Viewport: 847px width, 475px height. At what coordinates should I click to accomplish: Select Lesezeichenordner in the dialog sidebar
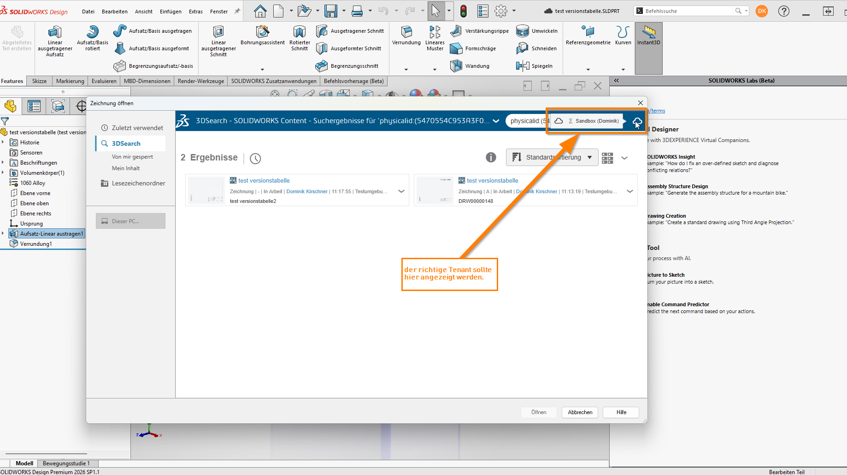pyautogui.click(x=133, y=183)
